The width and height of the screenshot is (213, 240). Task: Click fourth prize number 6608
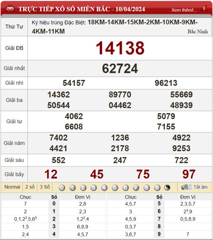click(x=74, y=127)
